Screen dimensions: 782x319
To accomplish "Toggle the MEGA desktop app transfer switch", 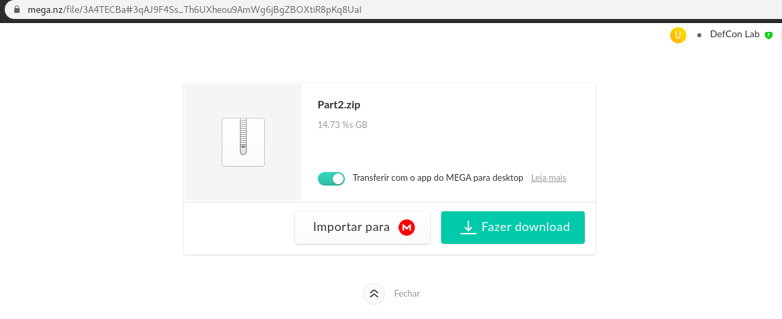I will click(331, 178).
